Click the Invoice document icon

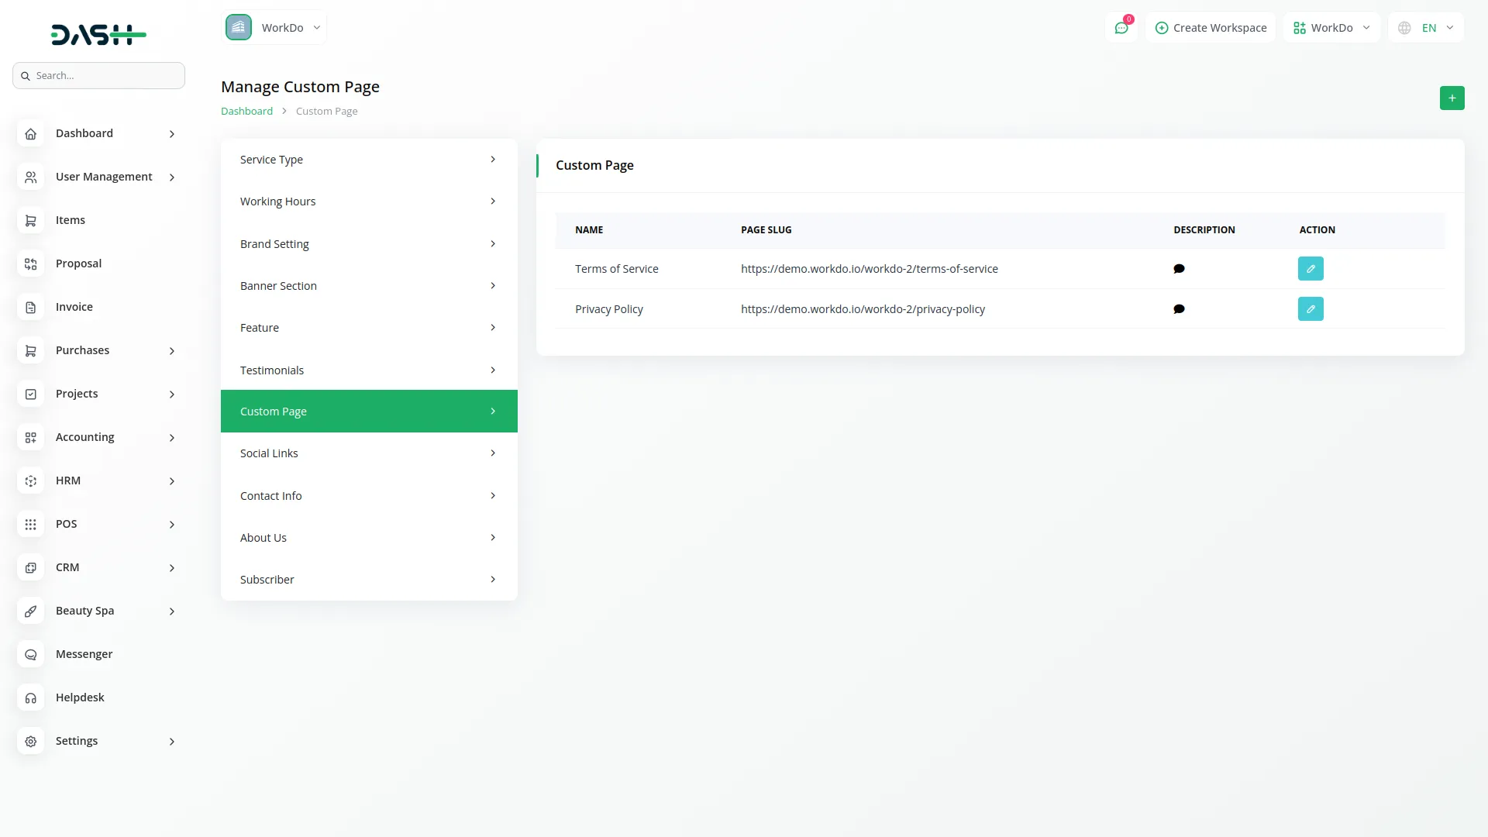31,307
